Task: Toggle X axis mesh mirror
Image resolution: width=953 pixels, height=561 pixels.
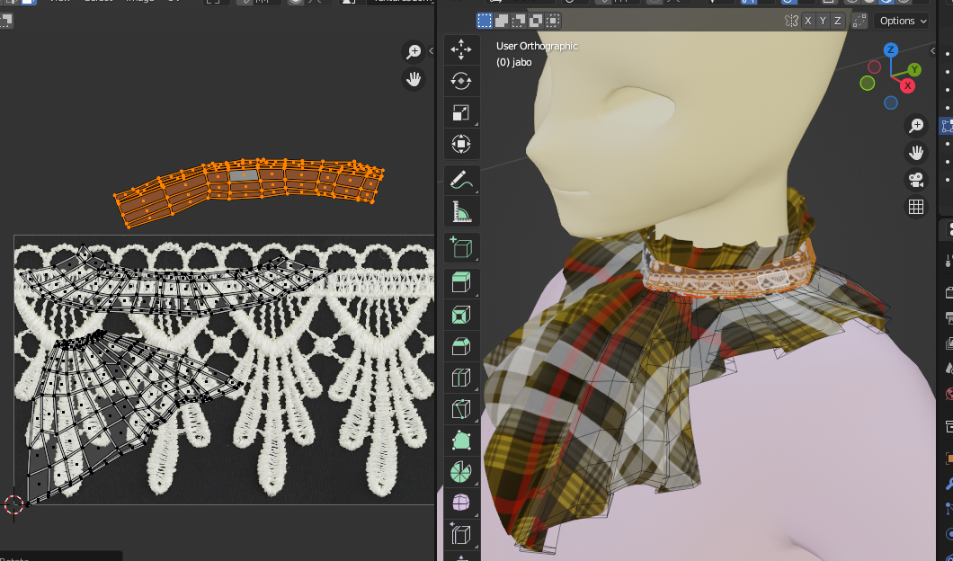Action: tap(807, 21)
